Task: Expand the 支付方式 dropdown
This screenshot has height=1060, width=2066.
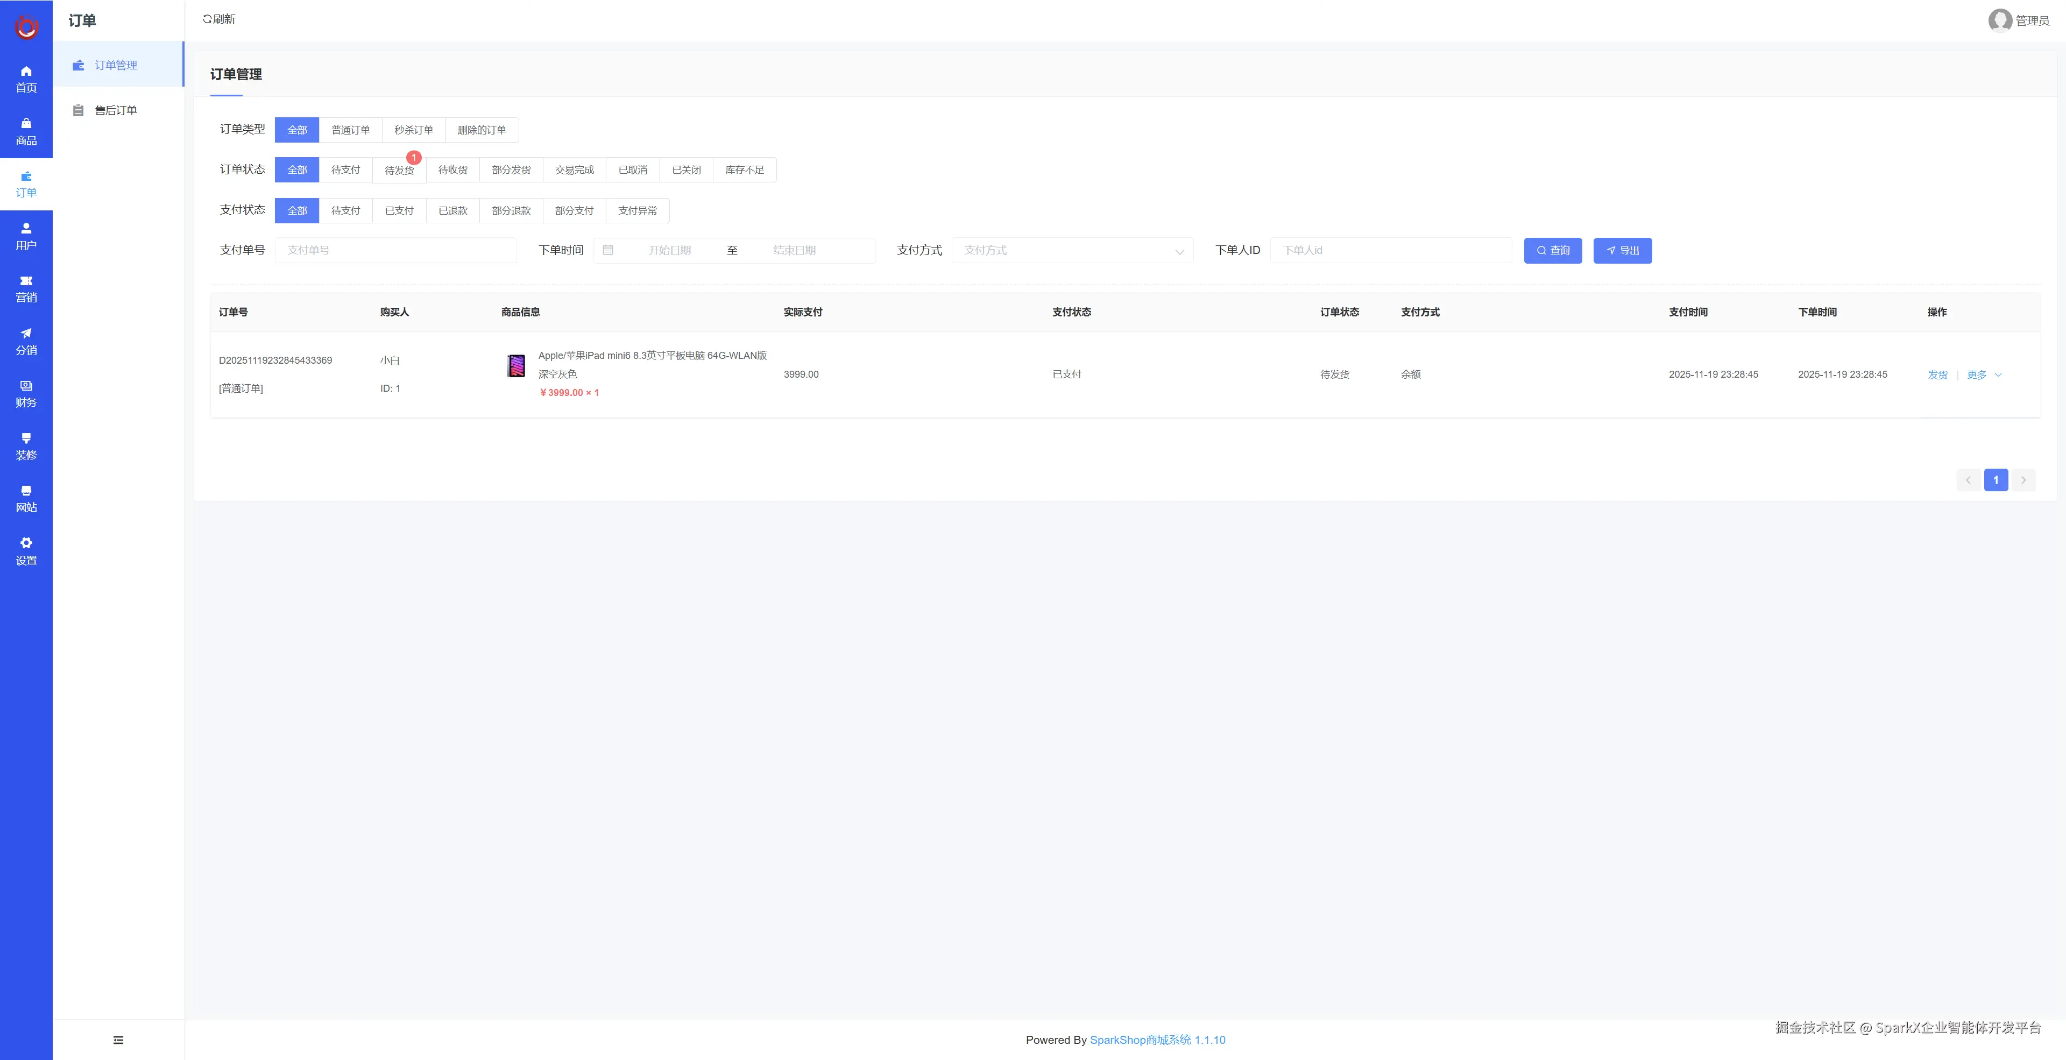Action: coord(1072,250)
